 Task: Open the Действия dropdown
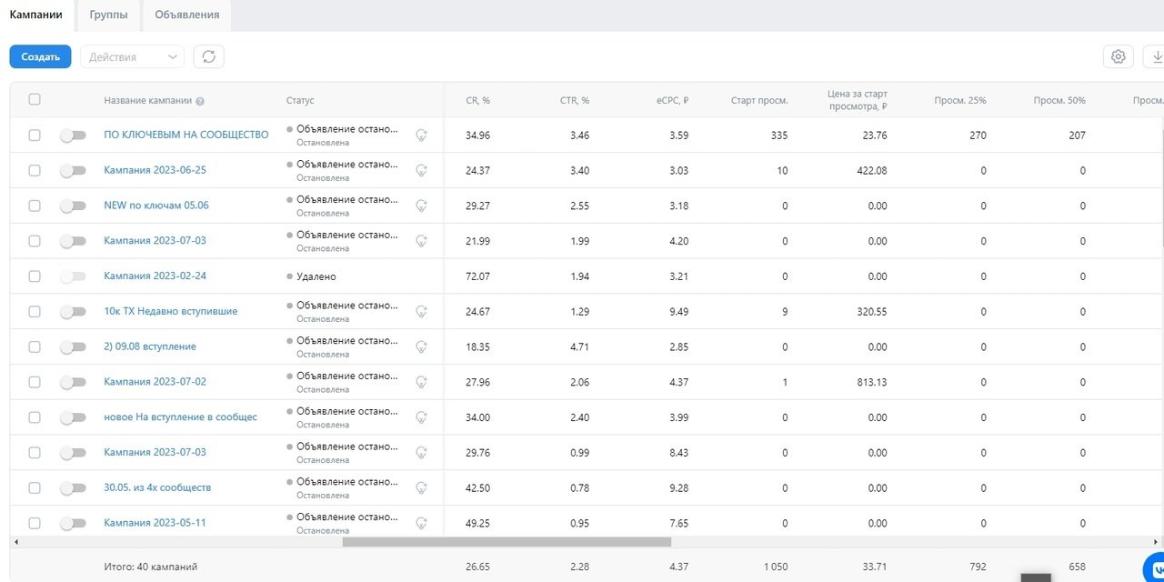pyautogui.click(x=132, y=56)
